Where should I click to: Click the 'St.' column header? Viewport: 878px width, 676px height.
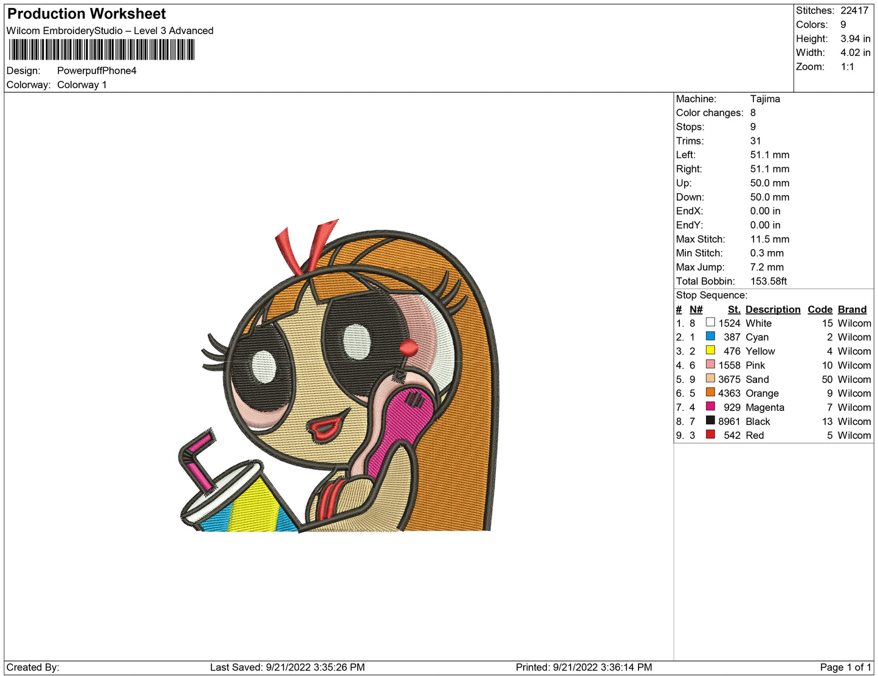tap(734, 309)
